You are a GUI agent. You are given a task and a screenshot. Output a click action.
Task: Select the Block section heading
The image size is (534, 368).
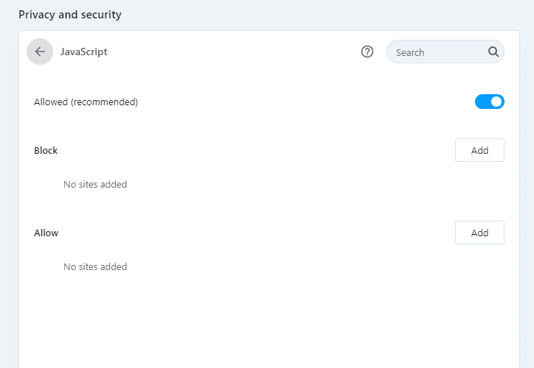tap(46, 150)
